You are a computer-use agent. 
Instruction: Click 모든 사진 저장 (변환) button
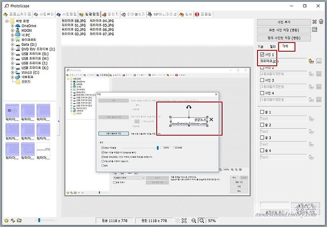tap(283, 30)
